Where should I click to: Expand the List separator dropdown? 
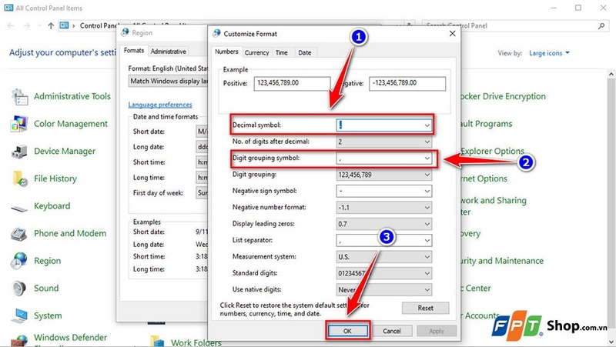click(427, 241)
